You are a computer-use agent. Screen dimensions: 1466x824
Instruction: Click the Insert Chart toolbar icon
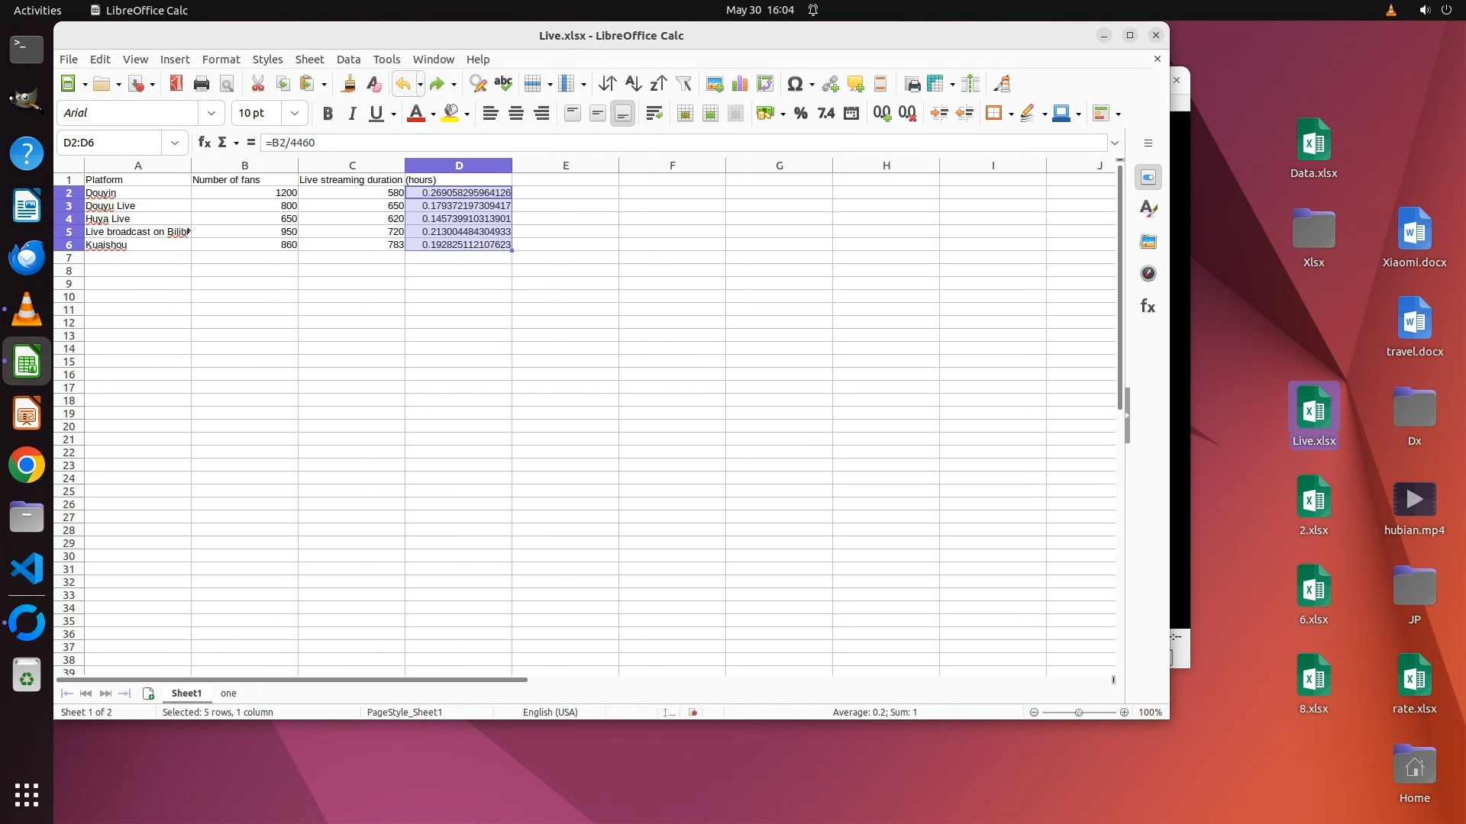tap(739, 84)
